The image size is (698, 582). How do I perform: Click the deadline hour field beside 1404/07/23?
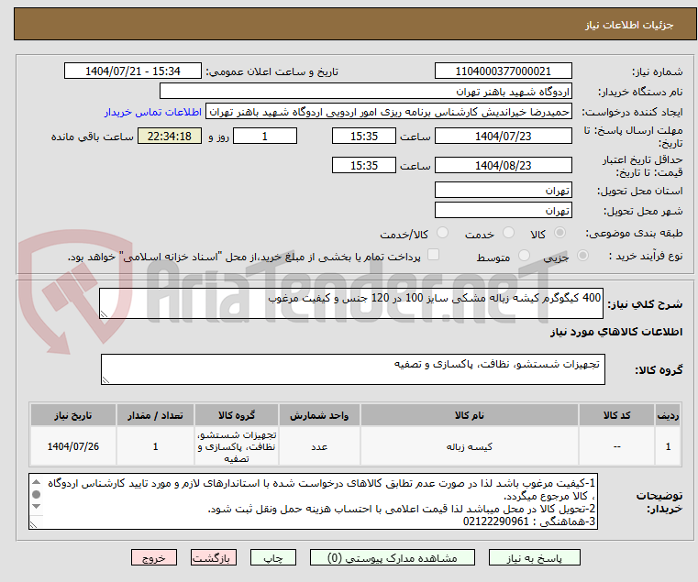tap(364, 137)
